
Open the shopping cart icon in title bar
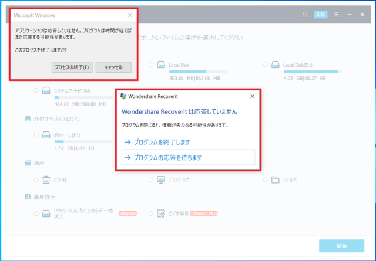pos(305,15)
